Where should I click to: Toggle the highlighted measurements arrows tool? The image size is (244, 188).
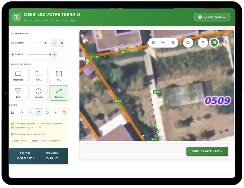pos(39,112)
